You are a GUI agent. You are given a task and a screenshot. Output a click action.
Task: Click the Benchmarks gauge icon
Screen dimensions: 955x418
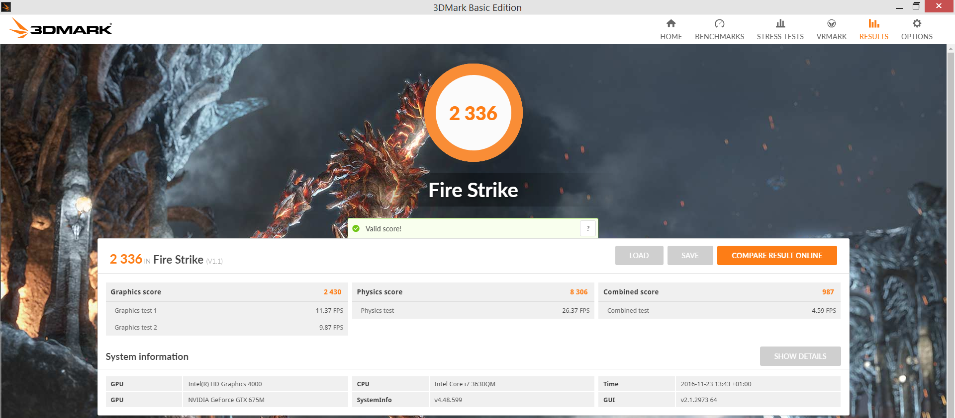pyautogui.click(x=719, y=23)
